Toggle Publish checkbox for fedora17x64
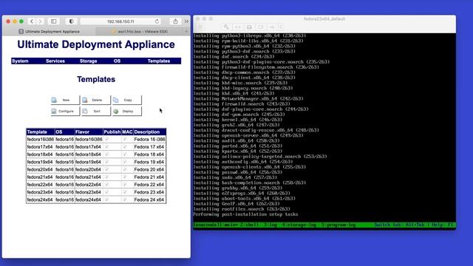Image resolution: width=473 pixels, height=266 pixels. (106, 146)
